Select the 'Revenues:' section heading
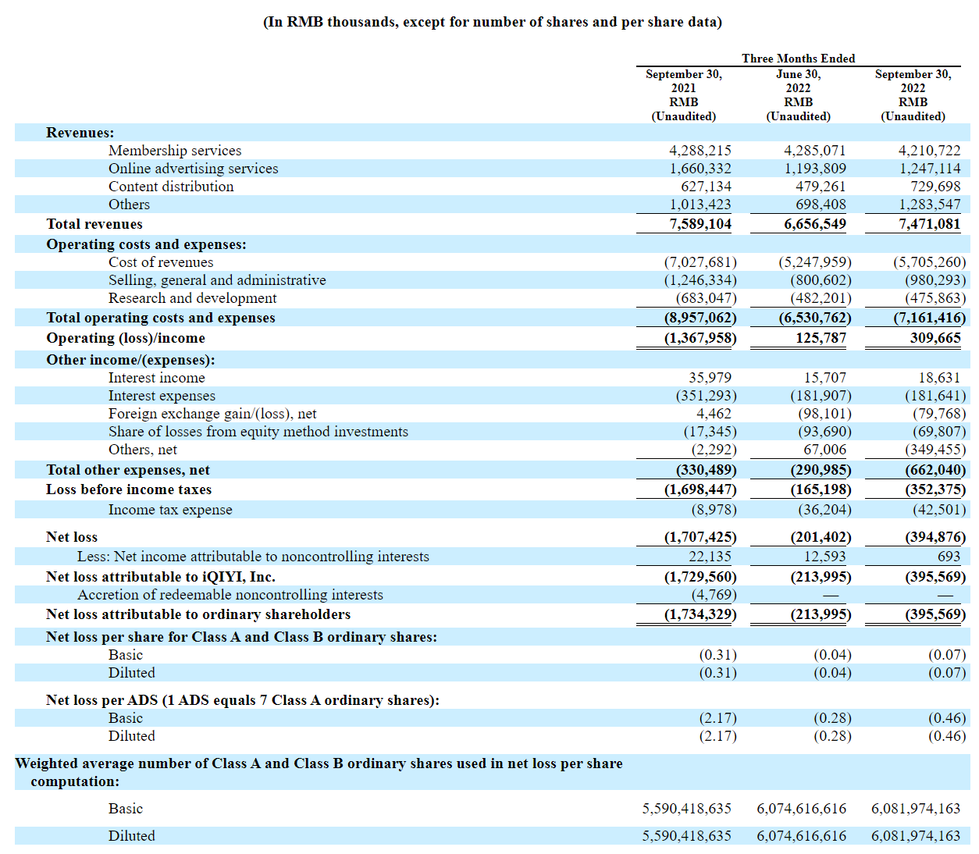This screenshot has width=979, height=854. pyautogui.click(x=80, y=133)
